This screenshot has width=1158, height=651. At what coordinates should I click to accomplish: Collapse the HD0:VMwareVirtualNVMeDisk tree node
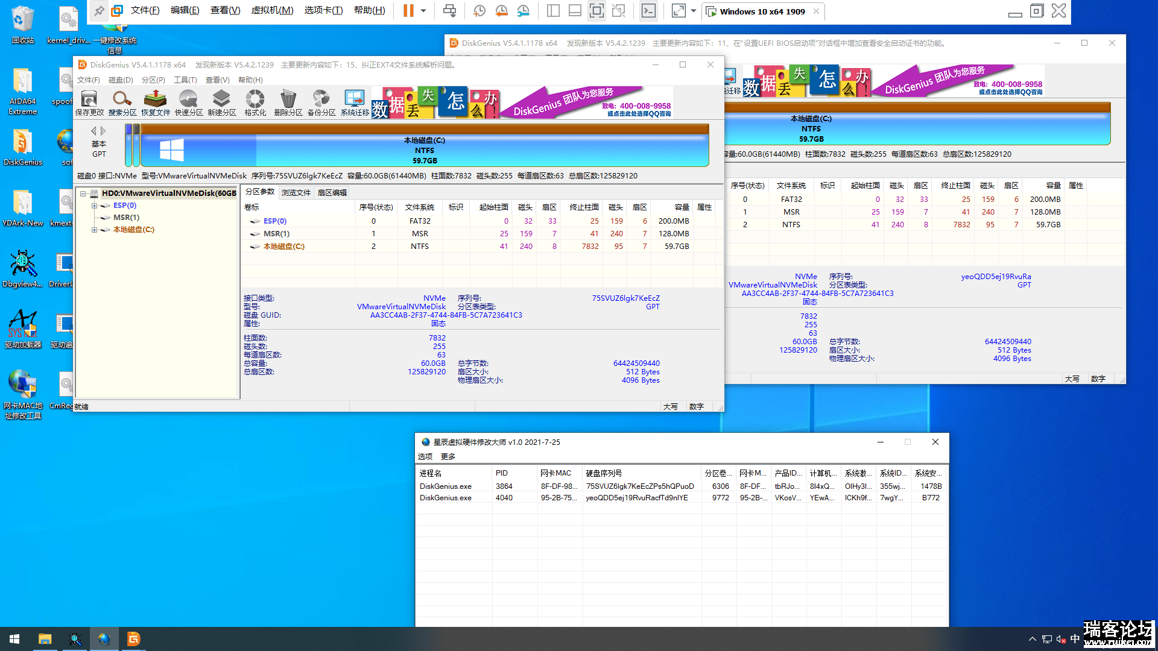83,193
